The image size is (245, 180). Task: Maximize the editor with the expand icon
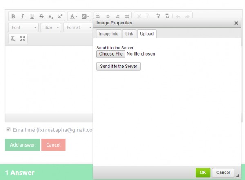click(x=22, y=39)
